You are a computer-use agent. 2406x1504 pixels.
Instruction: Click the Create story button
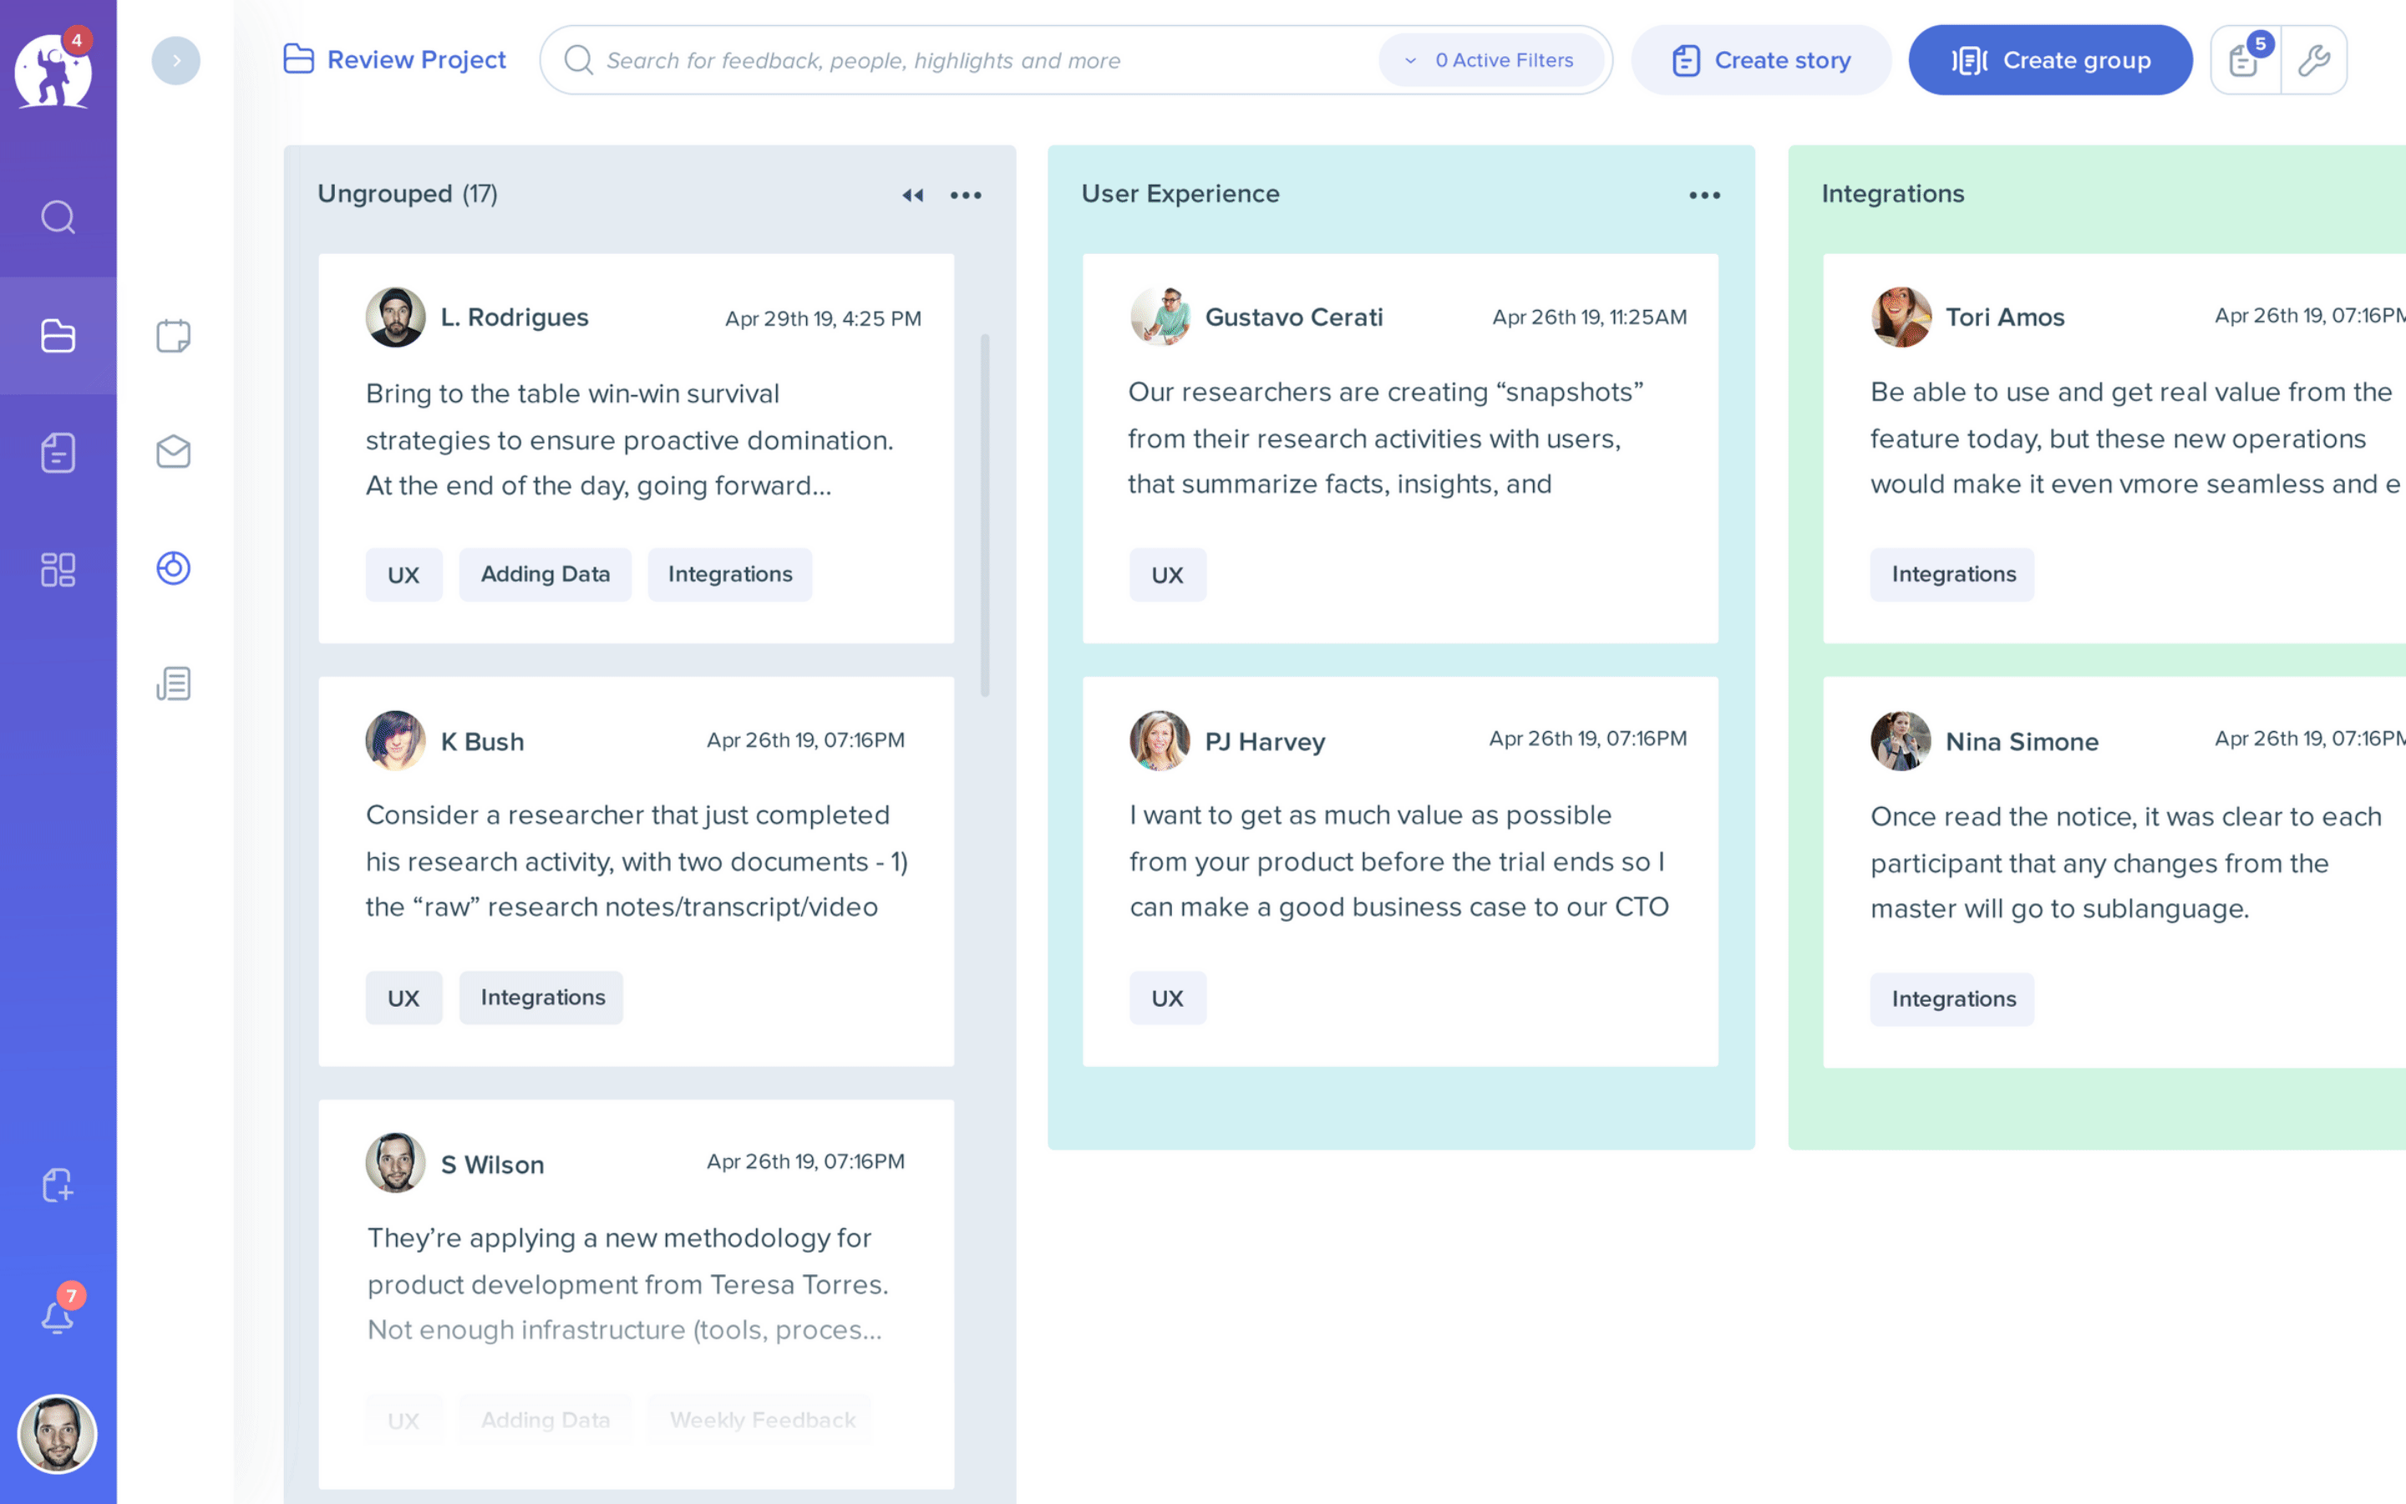(1761, 61)
